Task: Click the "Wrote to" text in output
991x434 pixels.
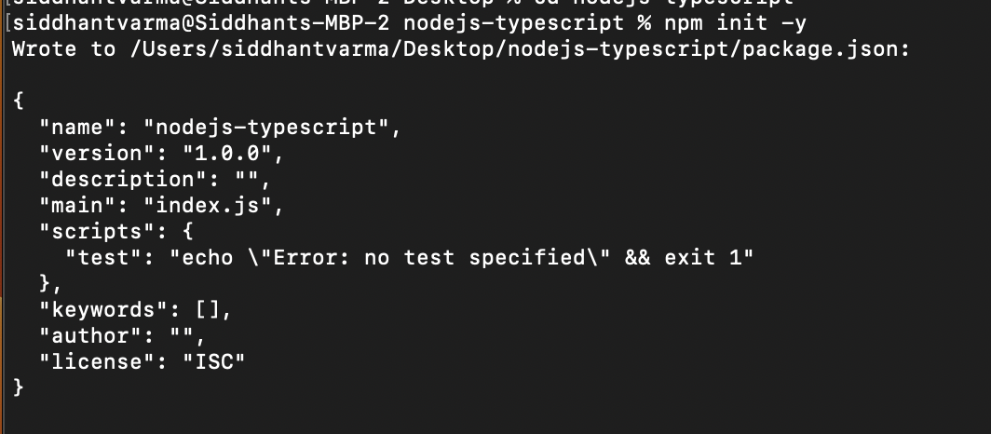Action: click(63, 48)
